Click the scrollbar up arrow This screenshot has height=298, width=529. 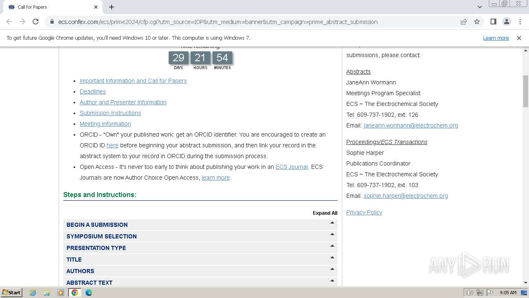(526, 50)
